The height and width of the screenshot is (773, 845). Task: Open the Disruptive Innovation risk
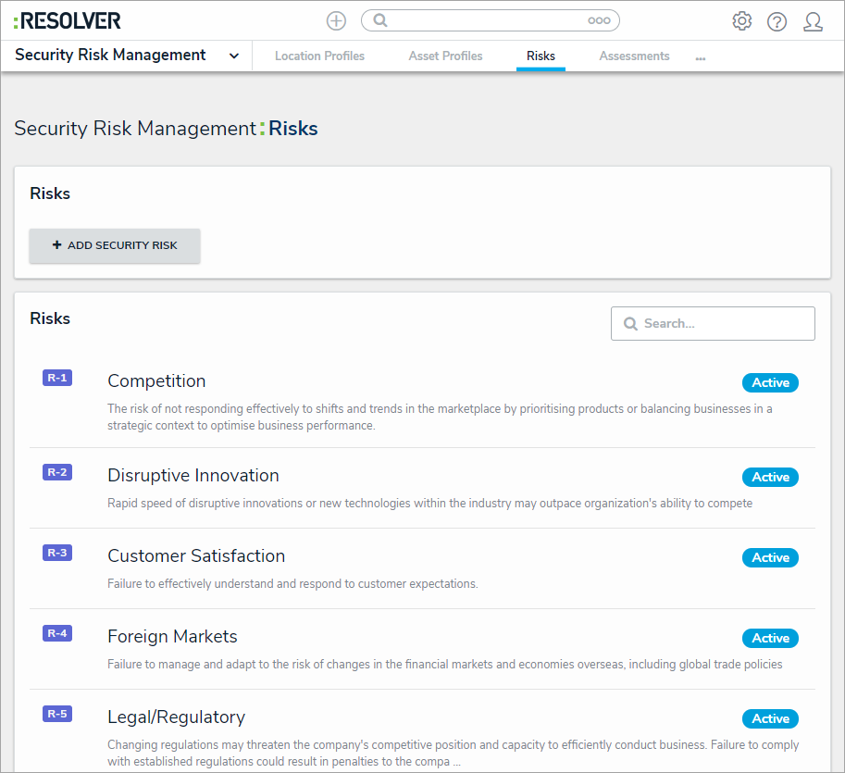click(x=193, y=476)
